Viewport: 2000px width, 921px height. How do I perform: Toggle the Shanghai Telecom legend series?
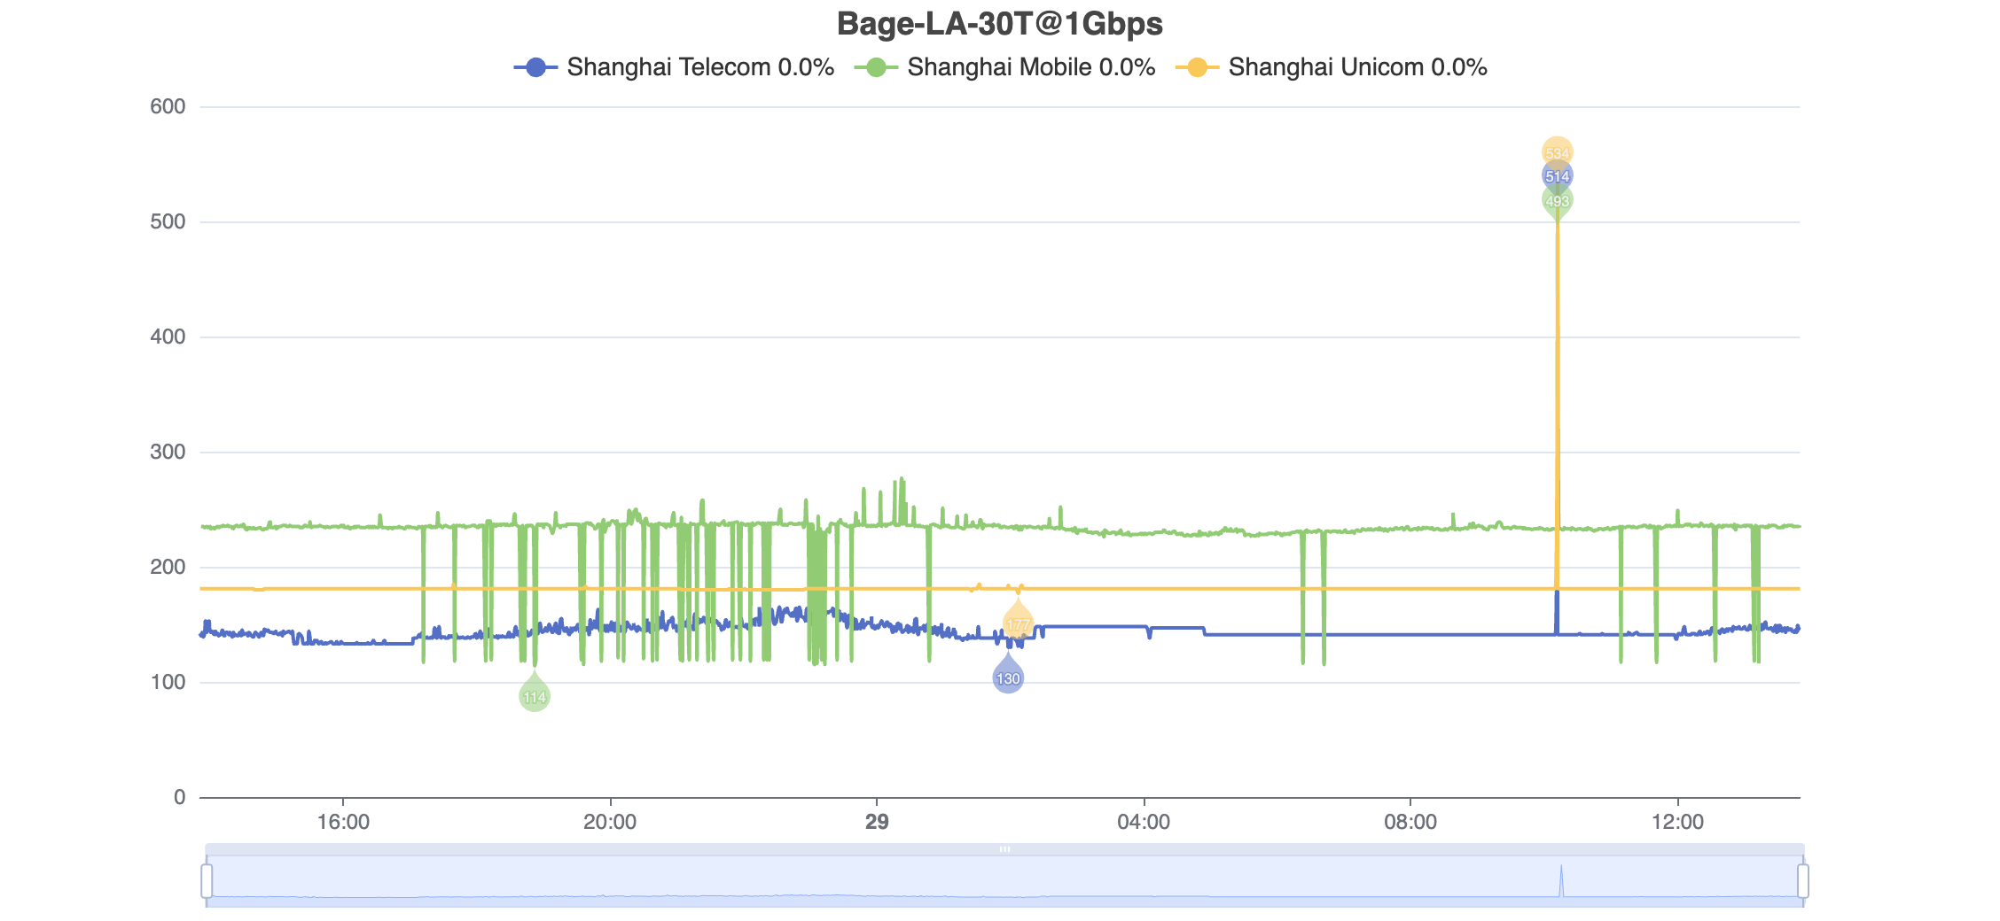(x=674, y=67)
